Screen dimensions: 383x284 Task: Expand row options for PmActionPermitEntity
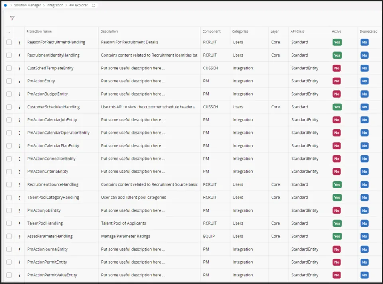click(19, 262)
